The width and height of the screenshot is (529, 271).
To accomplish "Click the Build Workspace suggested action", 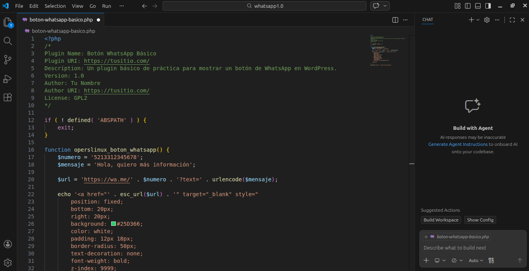I will (441, 220).
